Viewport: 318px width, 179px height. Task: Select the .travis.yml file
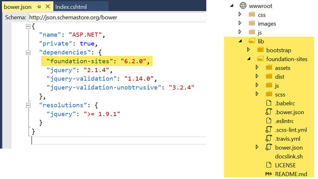pos(287,139)
